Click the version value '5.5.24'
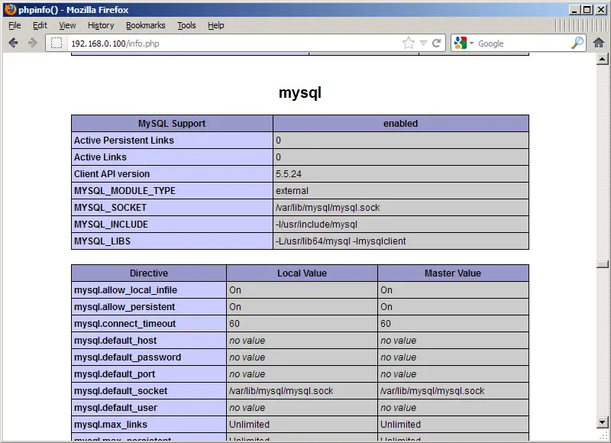The width and height of the screenshot is (611, 443). point(289,174)
